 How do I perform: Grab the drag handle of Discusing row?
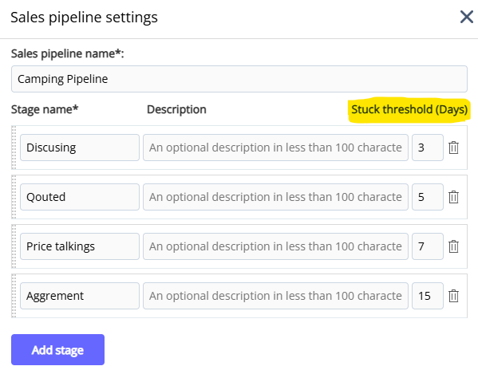tap(14, 148)
